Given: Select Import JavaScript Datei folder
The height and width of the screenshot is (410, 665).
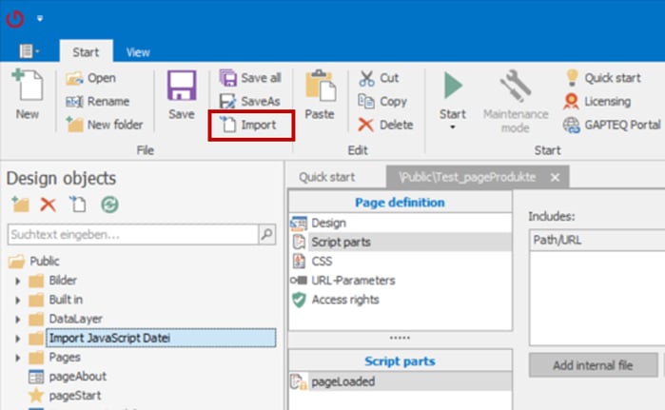Looking at the screenshot, I should pyautogui.click(x=161, y=338).
